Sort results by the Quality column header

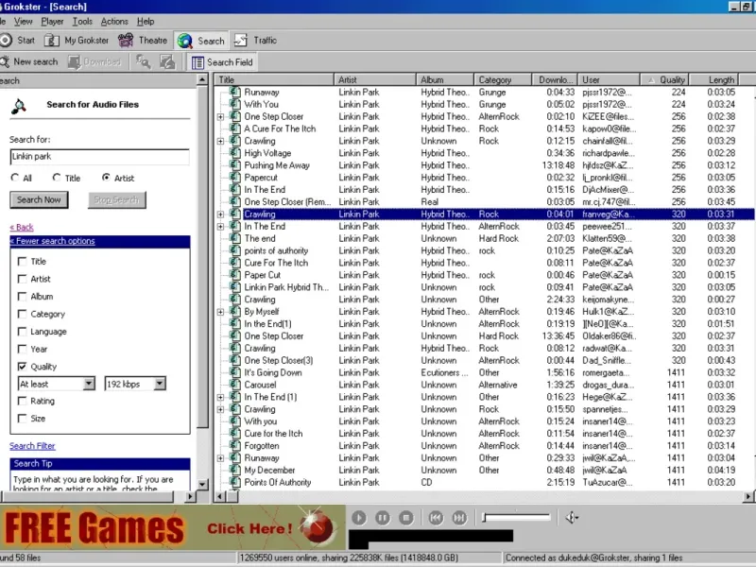click(x=664, y=79)
